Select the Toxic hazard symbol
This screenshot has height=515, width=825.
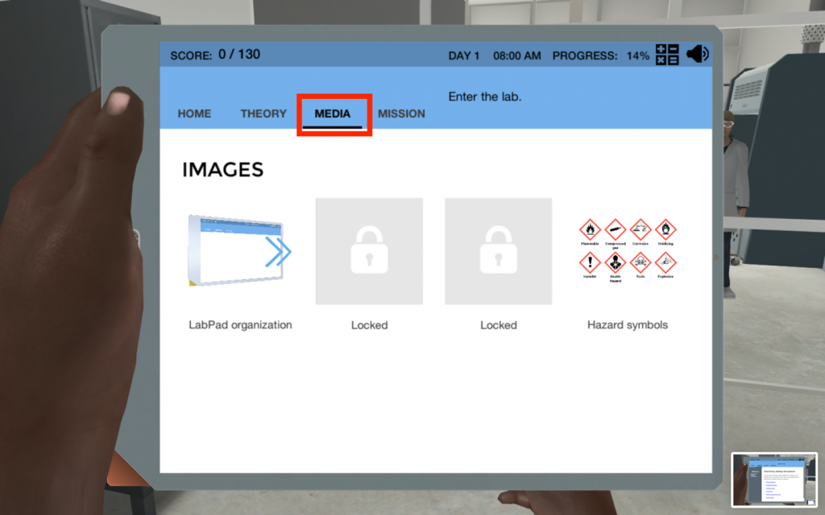(x=641, y=262)
